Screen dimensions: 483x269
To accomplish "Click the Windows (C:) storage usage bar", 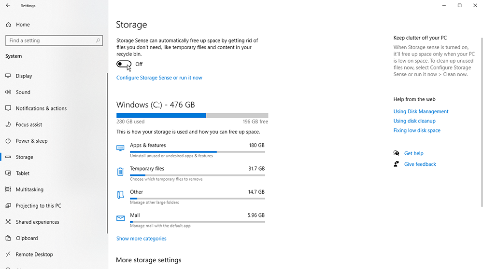I will [x=192, y=115].
